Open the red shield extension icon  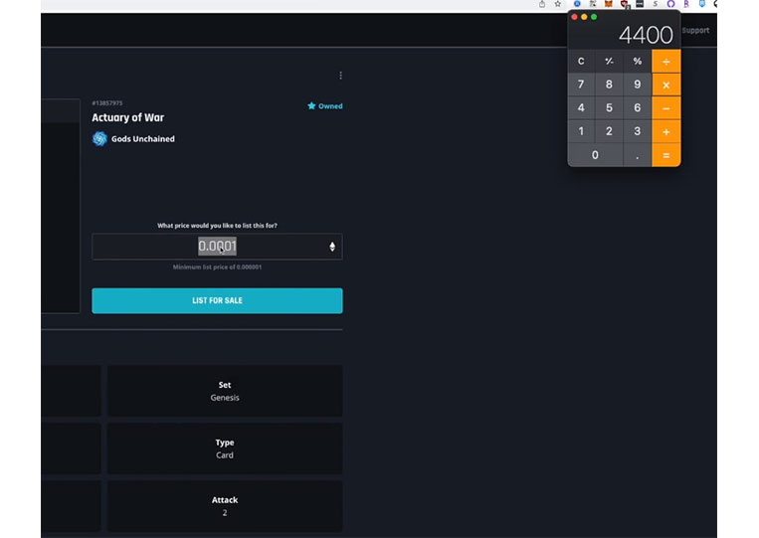(x=625, y=4)
